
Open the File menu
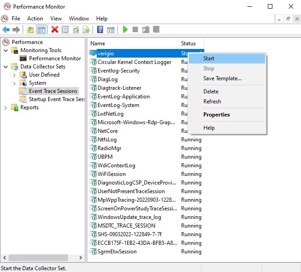click(16, 19)
